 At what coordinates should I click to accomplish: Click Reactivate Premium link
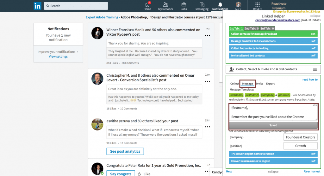coord(279,6)
